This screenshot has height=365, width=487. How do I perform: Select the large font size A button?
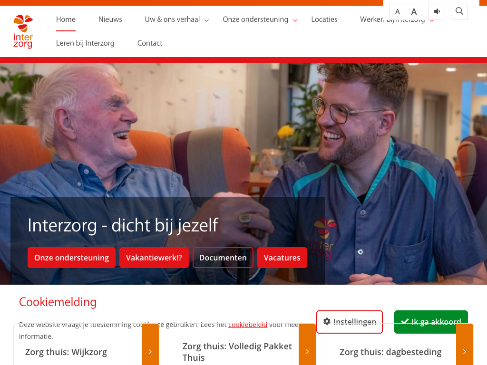coord(414,12)
